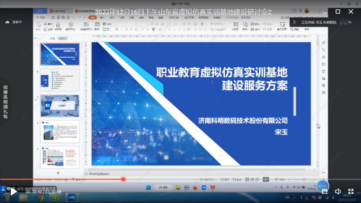Image resolution: width=361 pixels, height=203 pixels.
Task: Select the 开始 ribbon tab
Action: [92, 18]
